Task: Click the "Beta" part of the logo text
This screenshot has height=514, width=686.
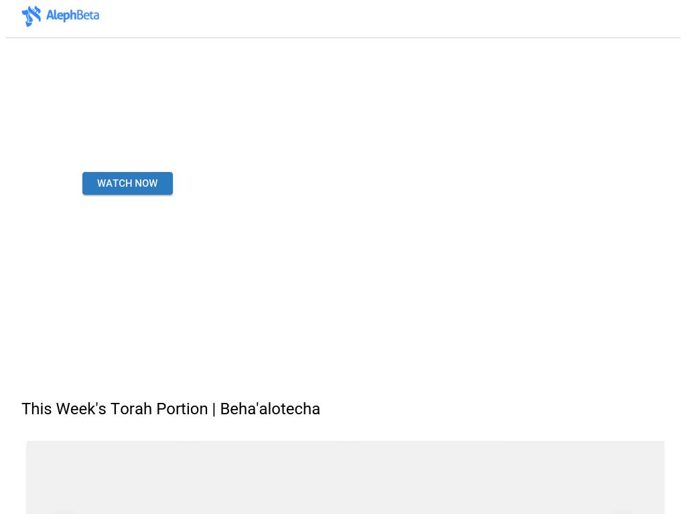Action: [86, 15]
